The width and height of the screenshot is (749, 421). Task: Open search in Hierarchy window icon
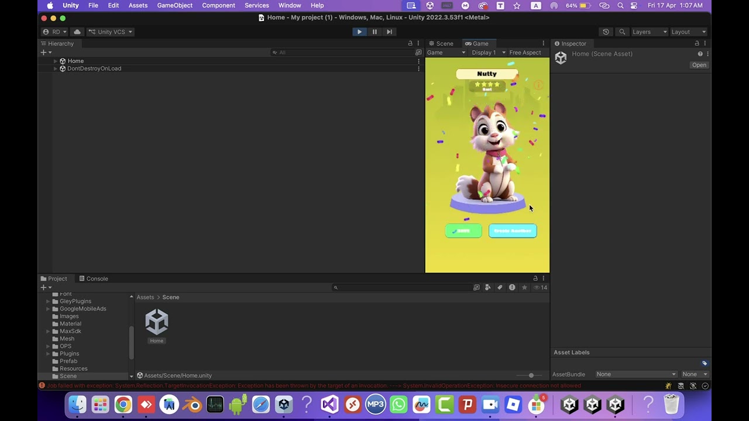(x=418, y=53)
